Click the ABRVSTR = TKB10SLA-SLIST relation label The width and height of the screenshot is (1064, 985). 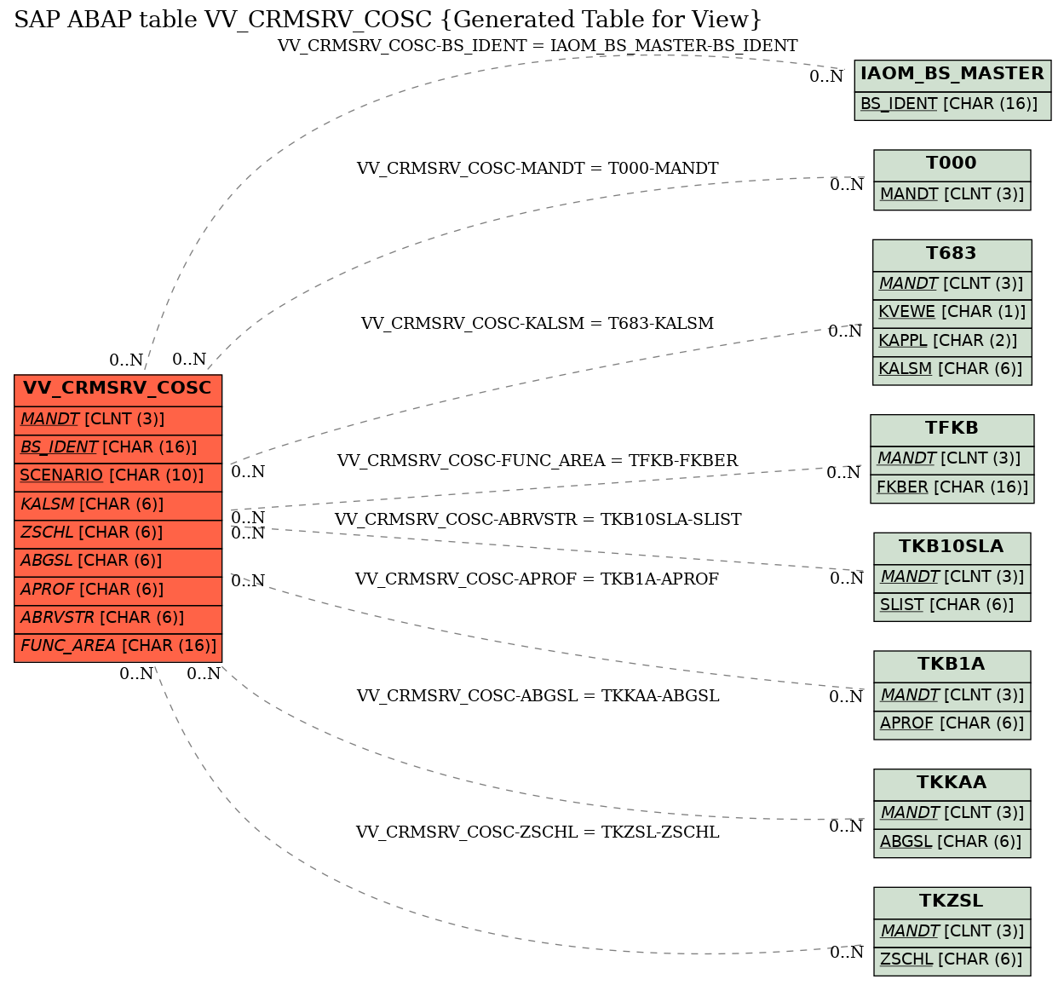[x=538, y=520]
